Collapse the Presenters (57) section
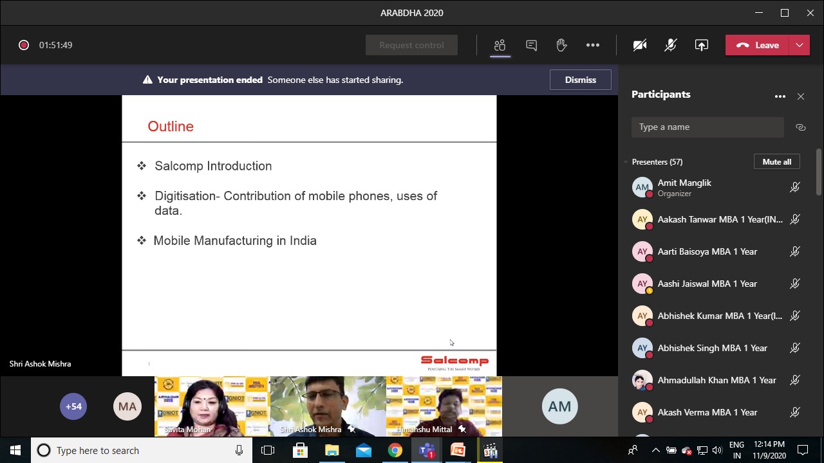The width and height of the screenshot is (824, 463). (625, 162)
